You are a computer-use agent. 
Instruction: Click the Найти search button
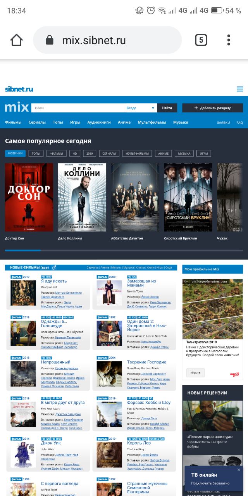167,108
